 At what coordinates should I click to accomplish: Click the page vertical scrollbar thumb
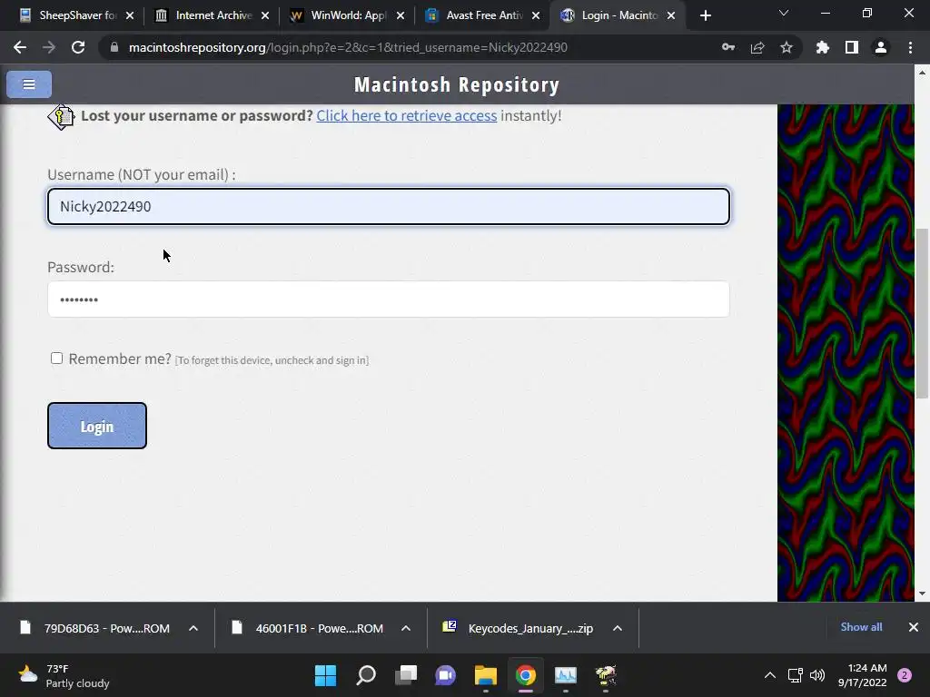click(922, 313)
